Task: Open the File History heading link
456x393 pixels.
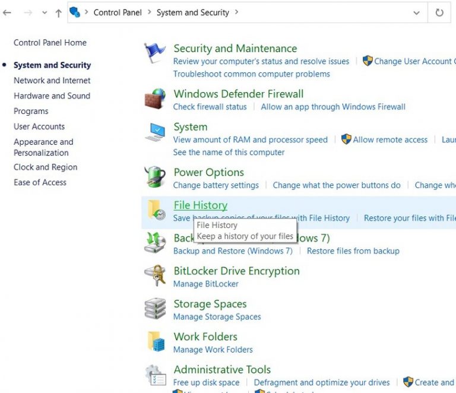Action: pyautogui.click(x=200, y=205)
